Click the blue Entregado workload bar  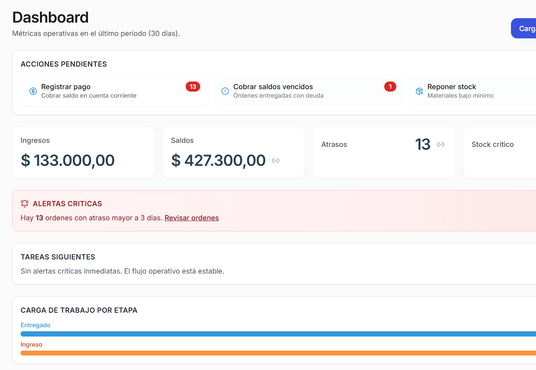[278, 334]
